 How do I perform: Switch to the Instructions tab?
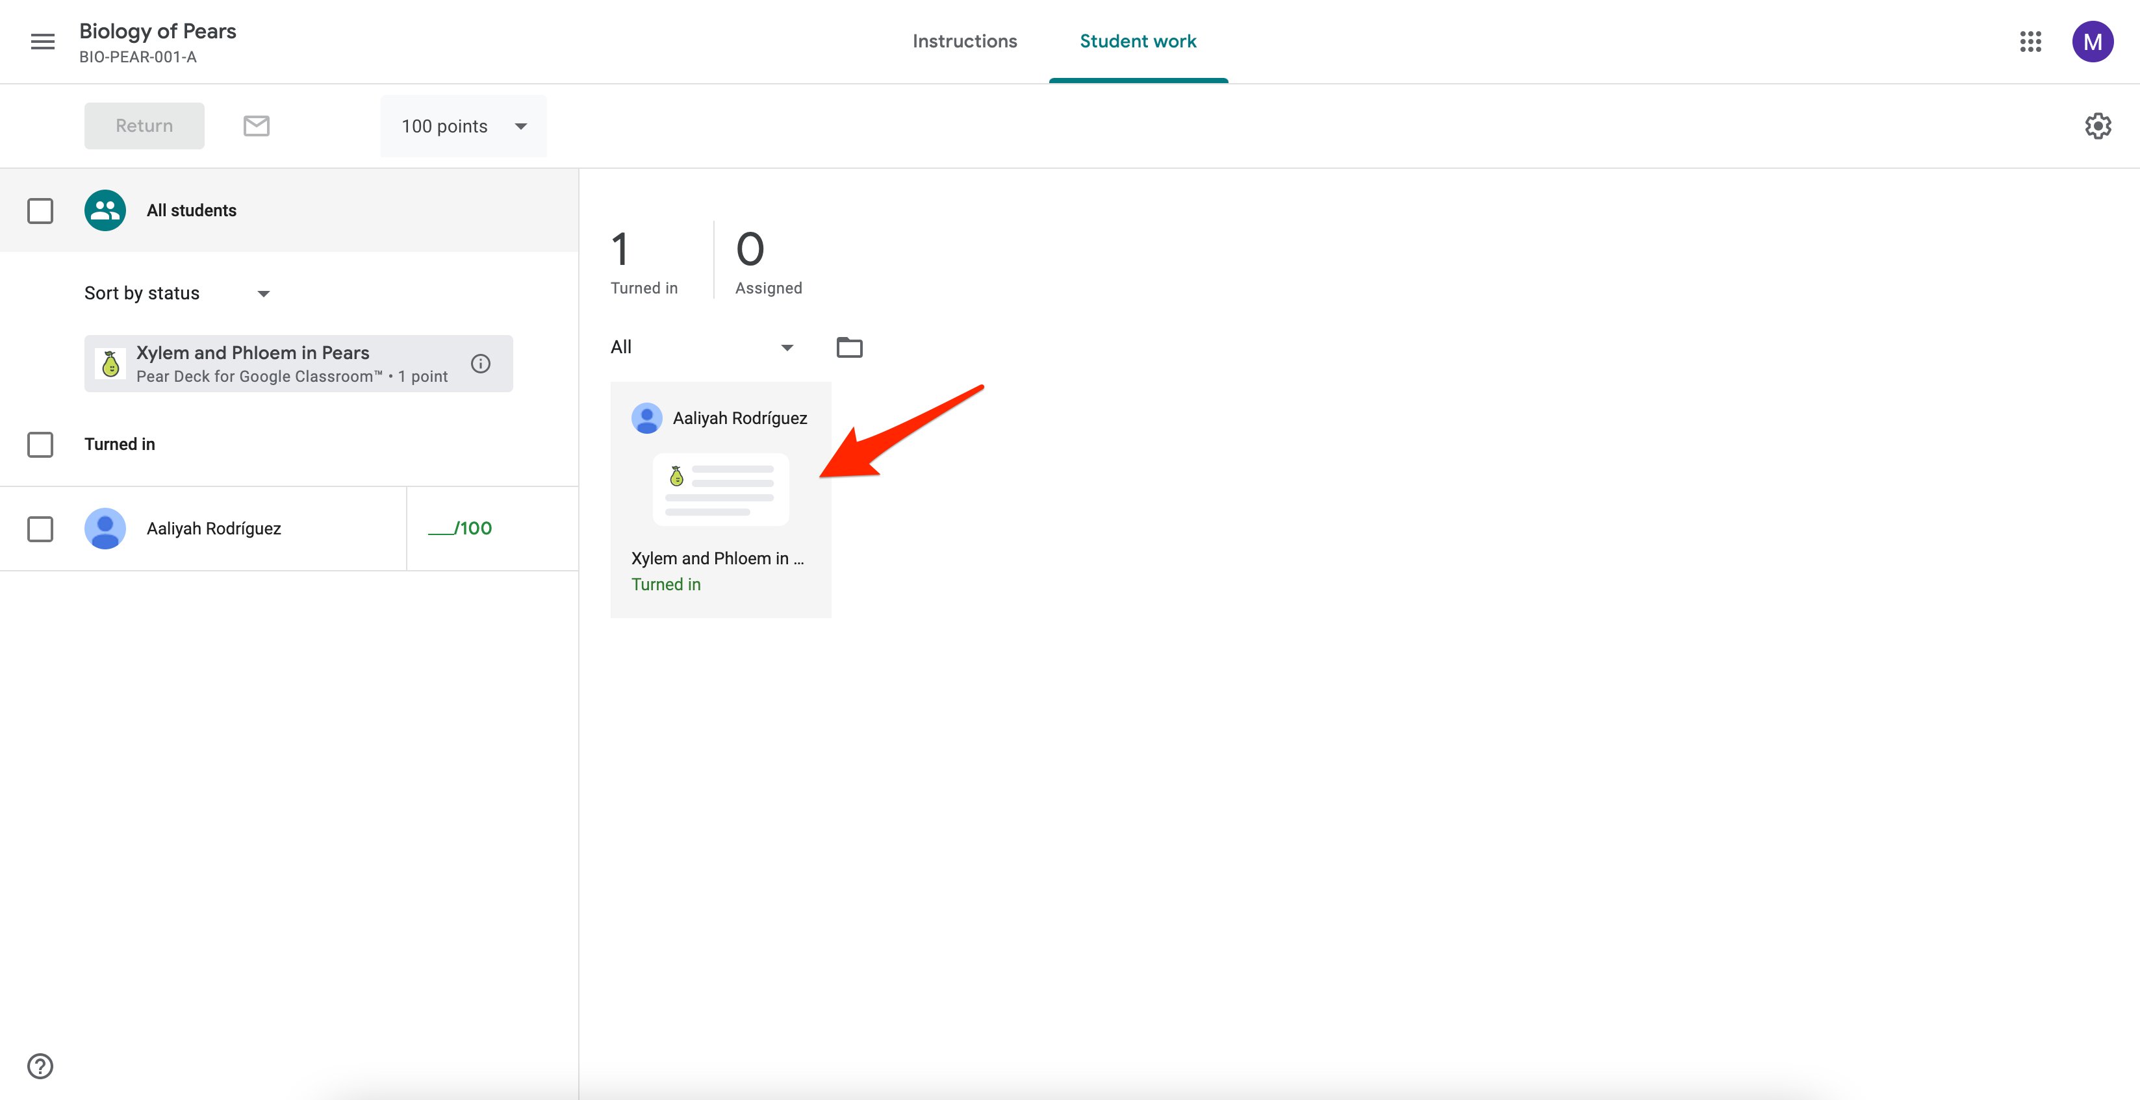pos(965,42)
